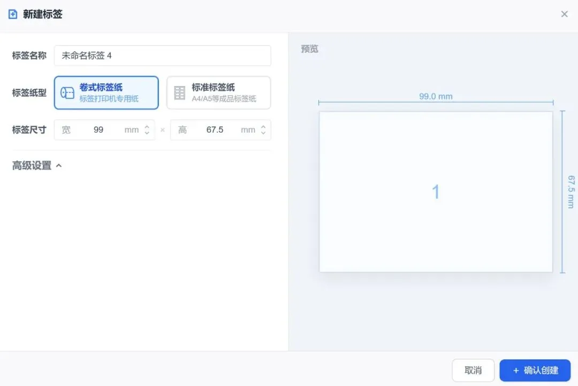Click the roll label paper icon
This screenshot has height=386, width=578.
(67, 93)
